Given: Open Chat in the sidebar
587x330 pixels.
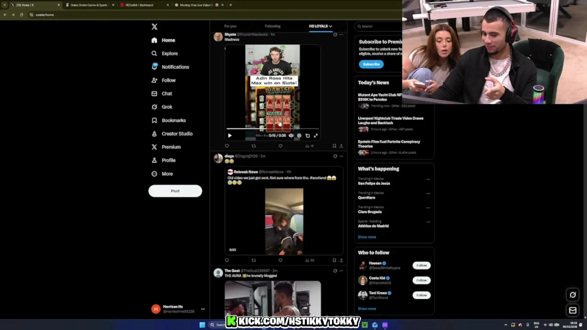Looking at the screenshot, I should point(162,93).
